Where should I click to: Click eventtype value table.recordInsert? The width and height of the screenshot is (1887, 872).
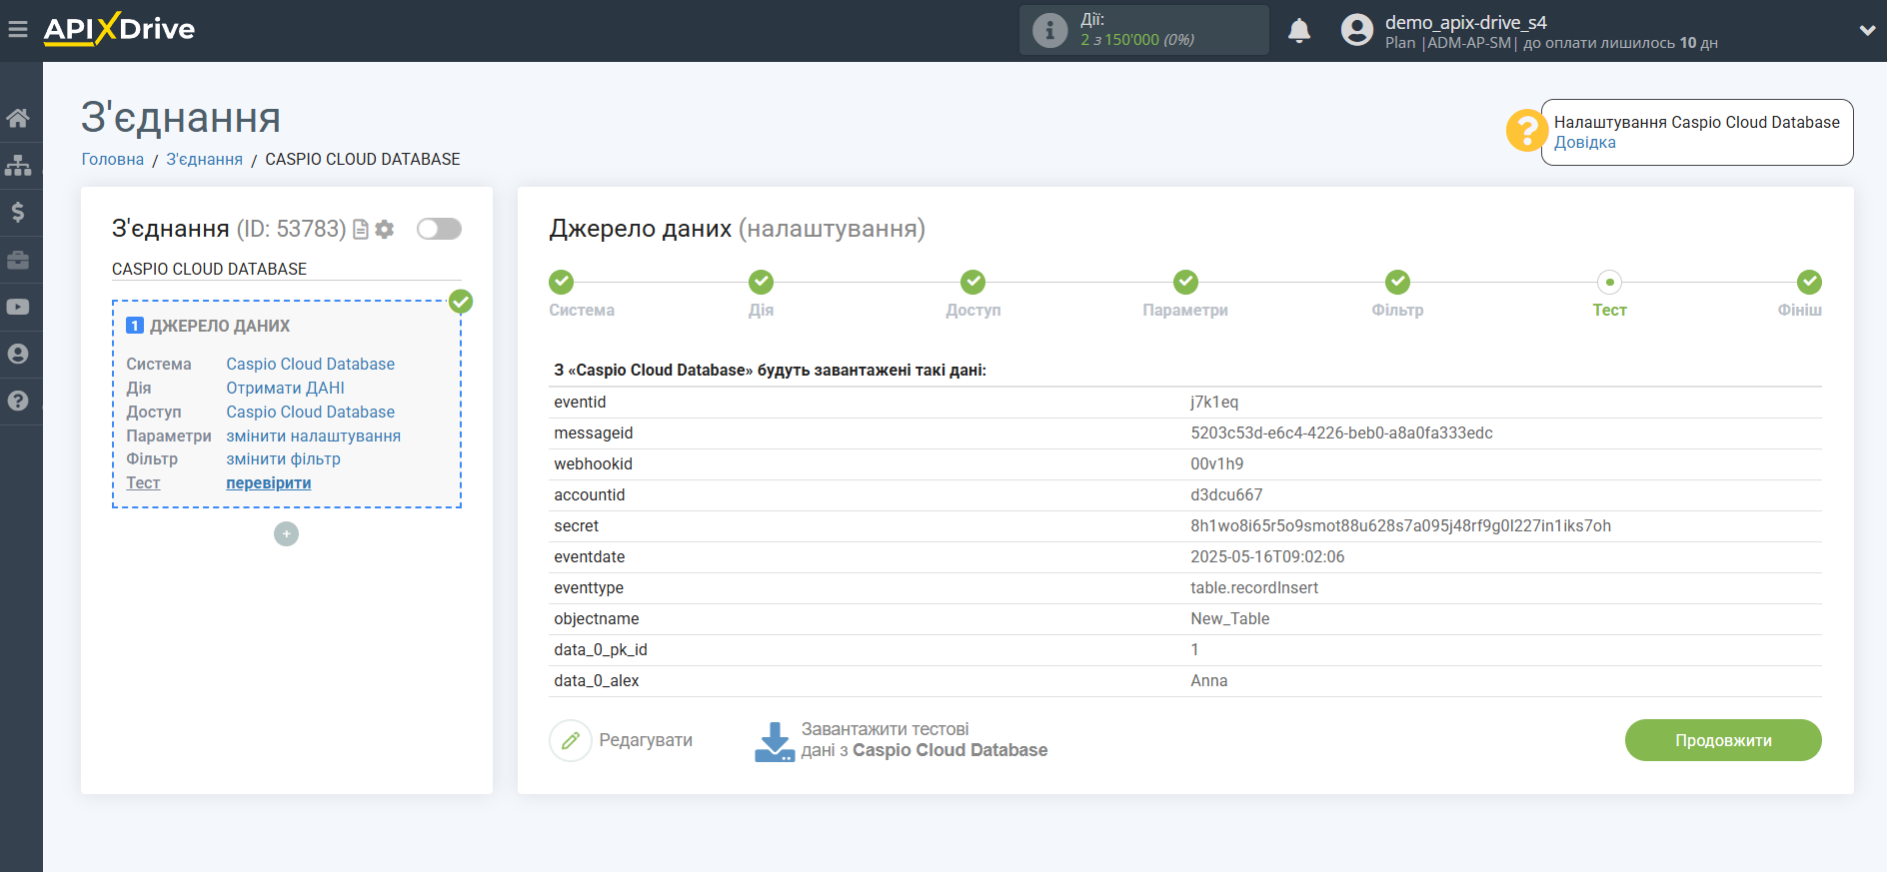tap(1254, 588)
